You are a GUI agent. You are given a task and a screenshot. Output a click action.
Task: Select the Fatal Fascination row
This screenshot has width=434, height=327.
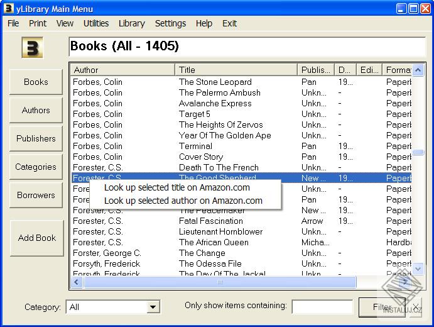click(x=241, y=221)
